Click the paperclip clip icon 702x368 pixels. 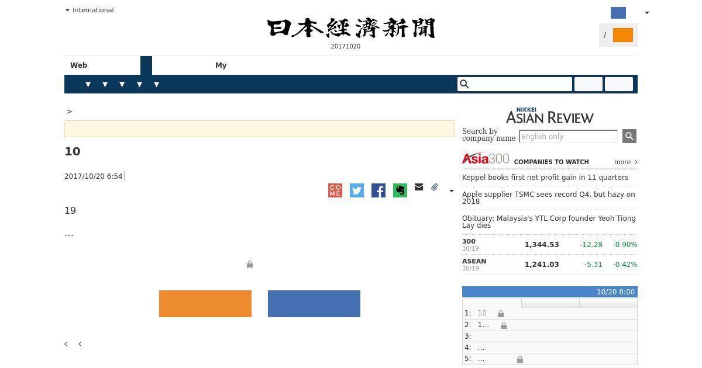(x=435, y=188)
